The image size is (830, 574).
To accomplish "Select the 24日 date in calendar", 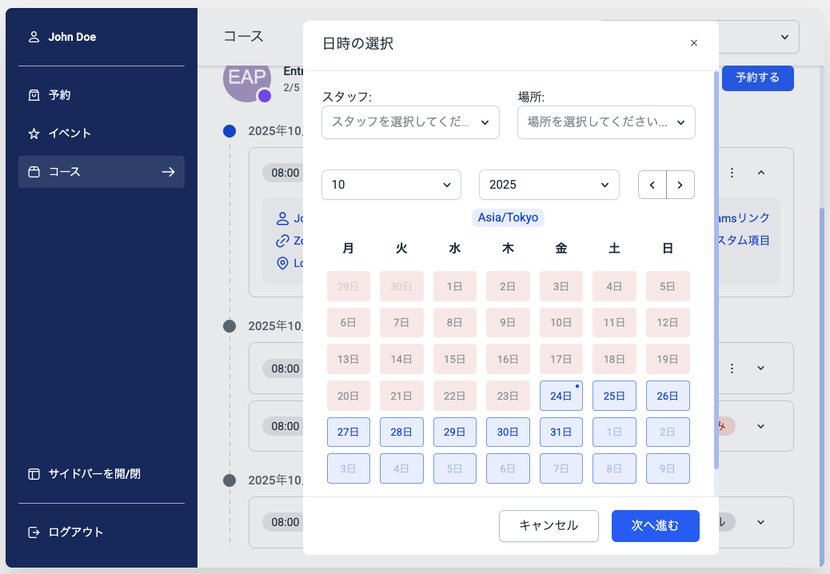I will [x=561, y=396].
